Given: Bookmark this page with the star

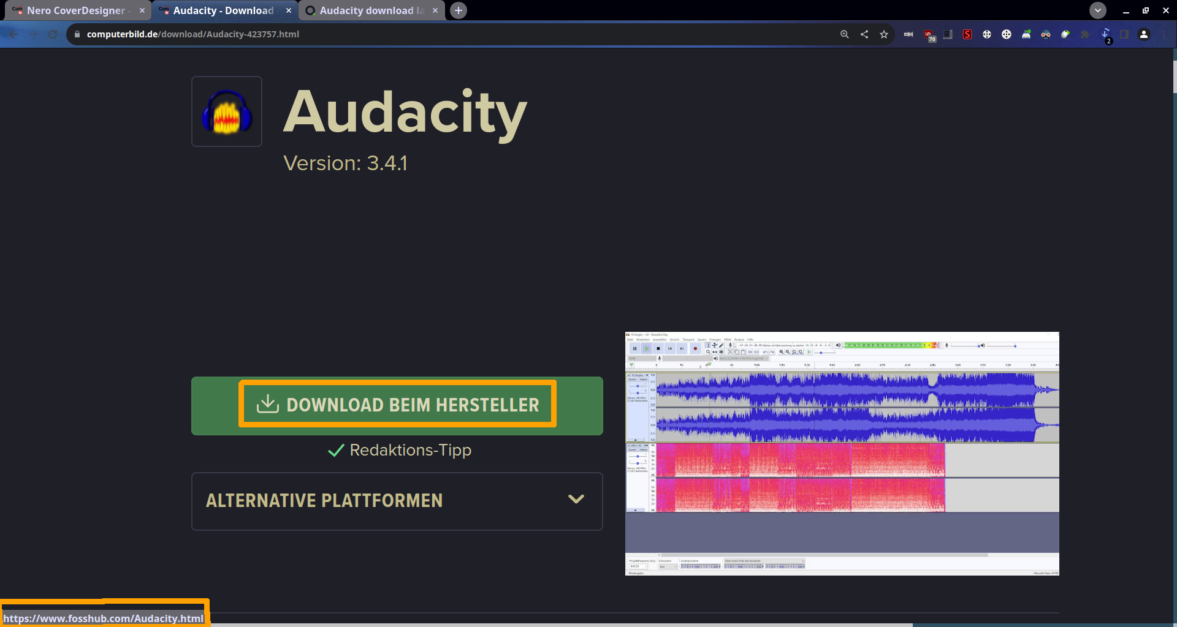Looking at the screenshot, I should coord(884,34).
